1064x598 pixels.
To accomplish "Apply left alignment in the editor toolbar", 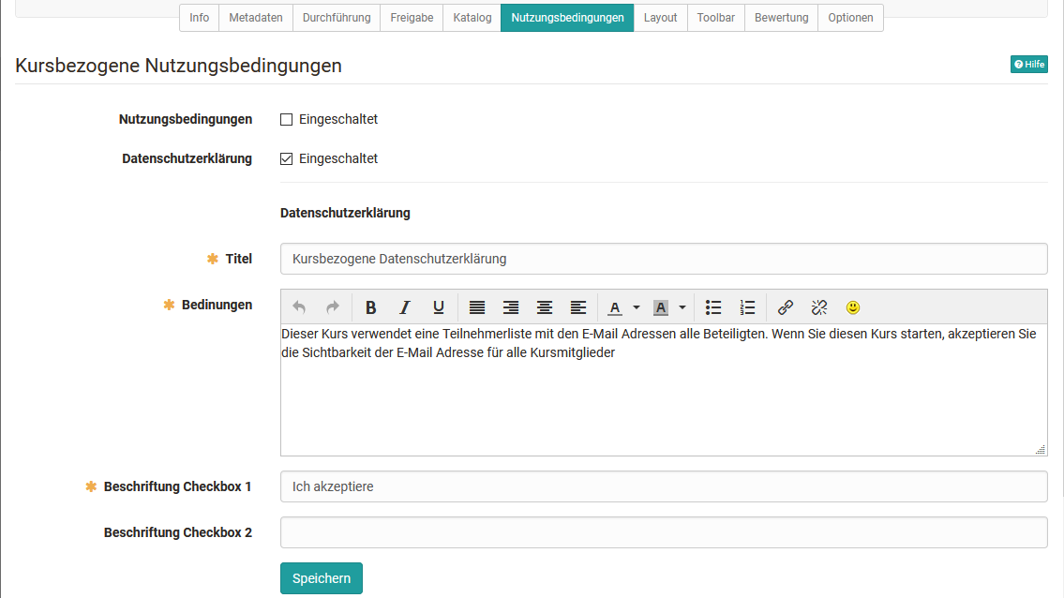I will click(578, 307).
